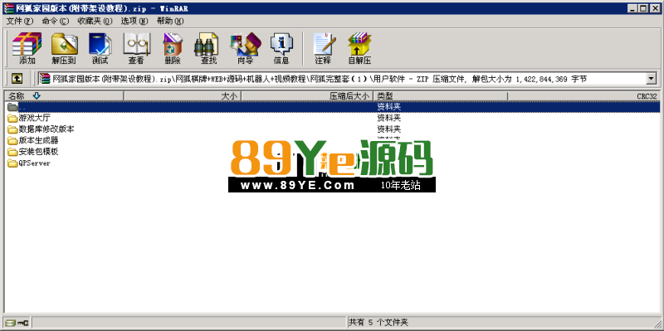Open the 文件 (File) menu

pyautogui.click(x=19, y=21)
